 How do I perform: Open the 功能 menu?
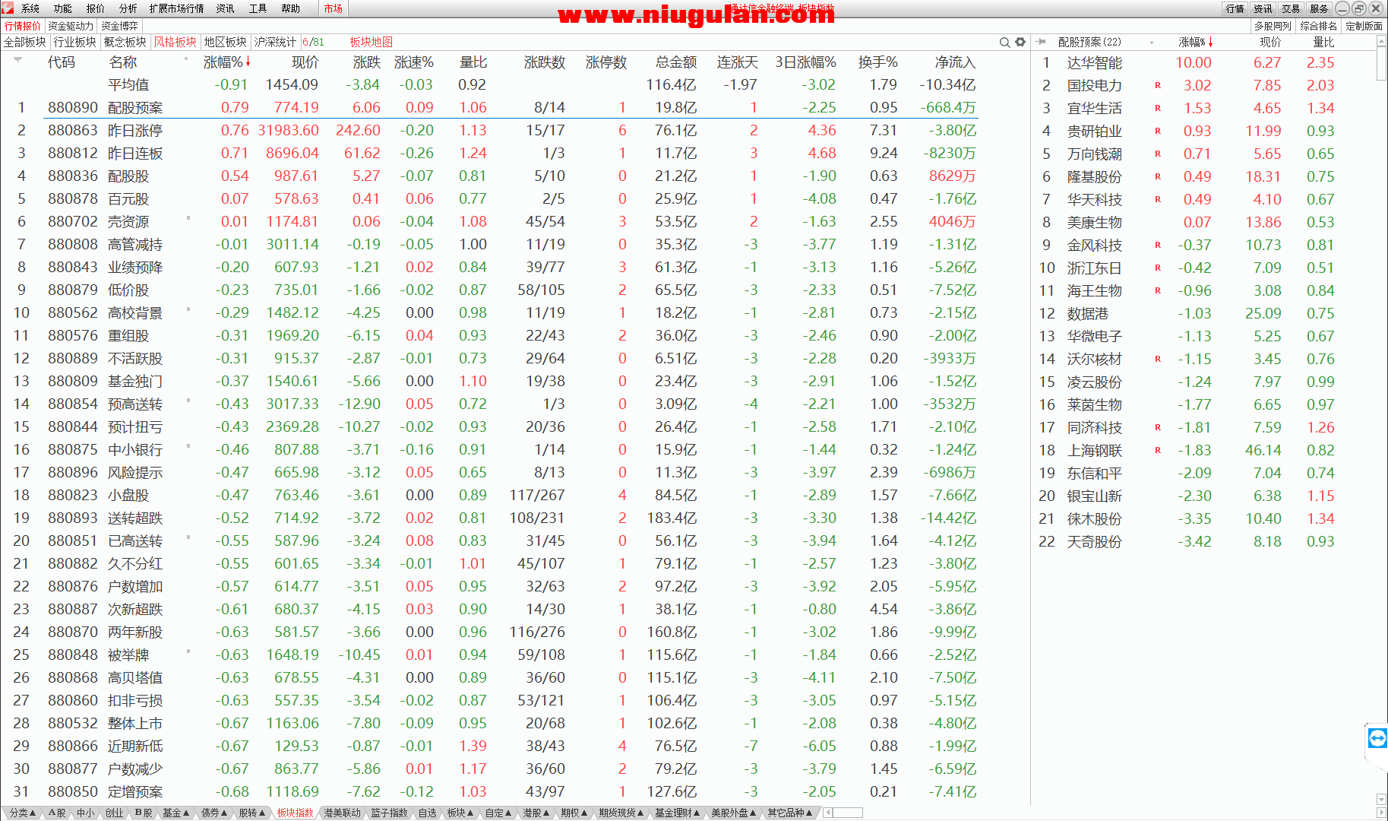tap(63, 8)
